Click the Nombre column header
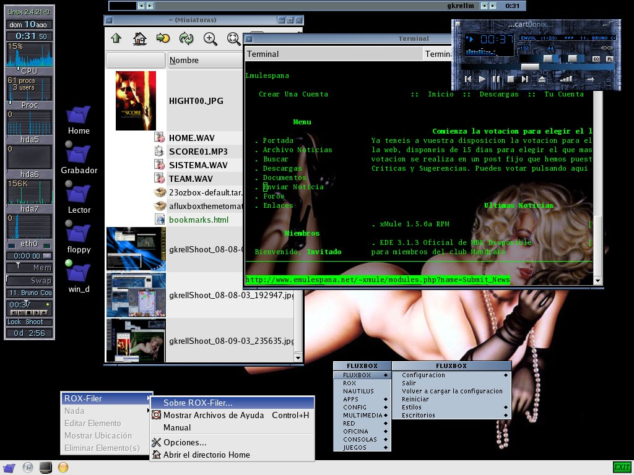This screenshot has height=475, width=634. [x=205, y=60]
